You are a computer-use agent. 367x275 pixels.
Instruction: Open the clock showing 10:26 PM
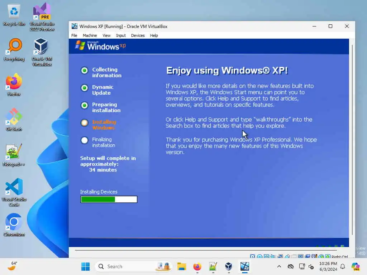coord(328,266)
